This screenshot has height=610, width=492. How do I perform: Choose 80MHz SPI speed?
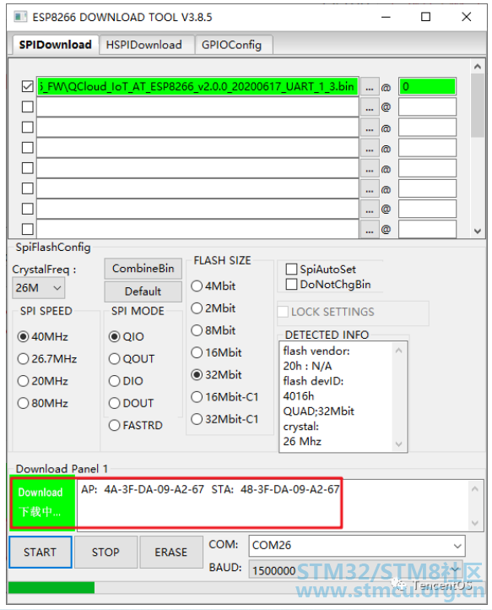click(43, 403)
